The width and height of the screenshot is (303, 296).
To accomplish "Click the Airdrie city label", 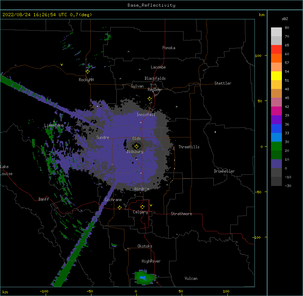I will (x=142, y=189).
